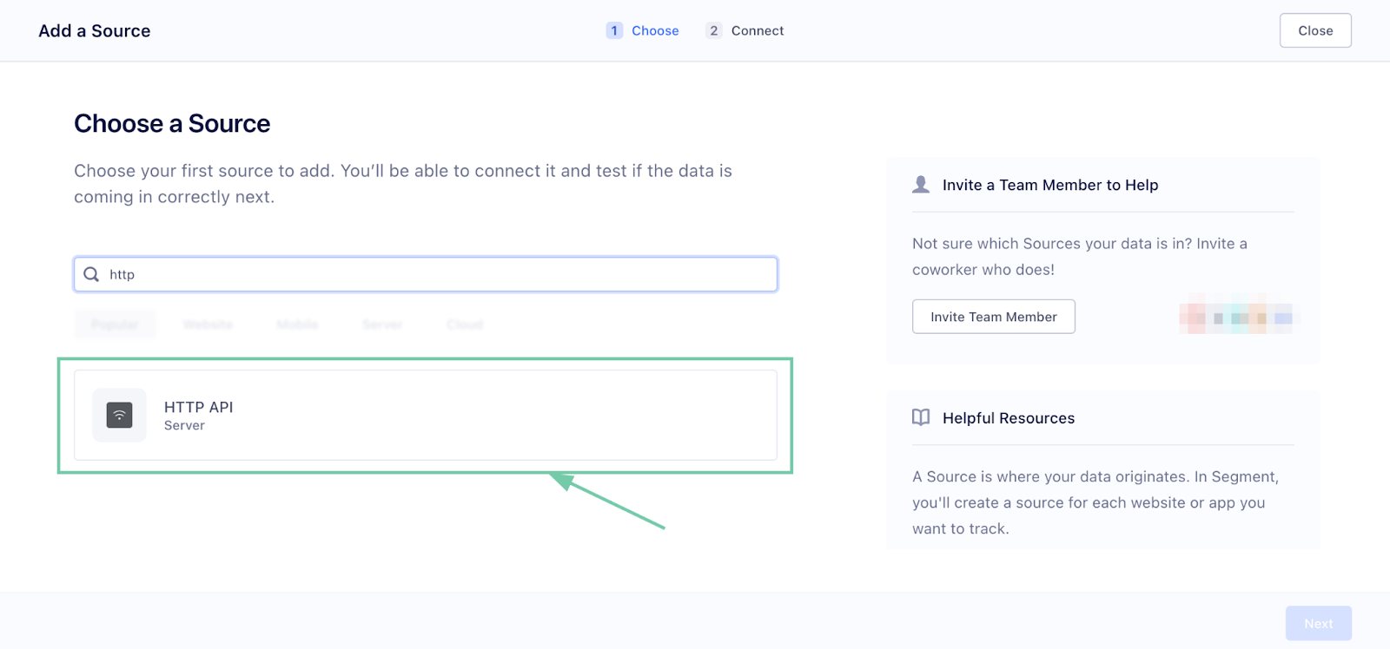Close the Add a Source dialog
Screen dimensions: 1390x649
point(1315,30)
